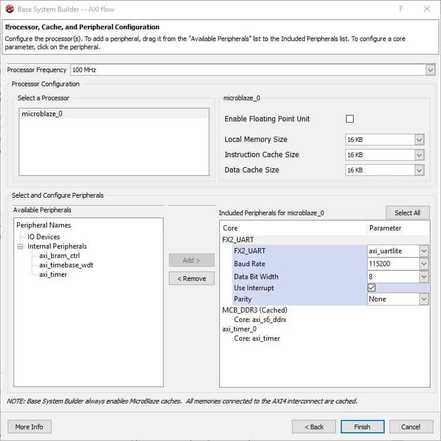
Task: Select the MCB_DDR3 (Cached) entry
Action: [254, 310]
